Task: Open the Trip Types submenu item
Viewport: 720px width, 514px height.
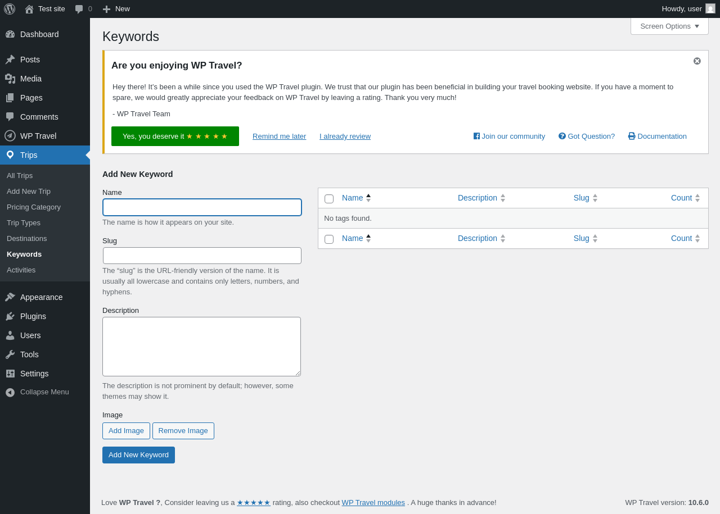Action: point(24,223)
